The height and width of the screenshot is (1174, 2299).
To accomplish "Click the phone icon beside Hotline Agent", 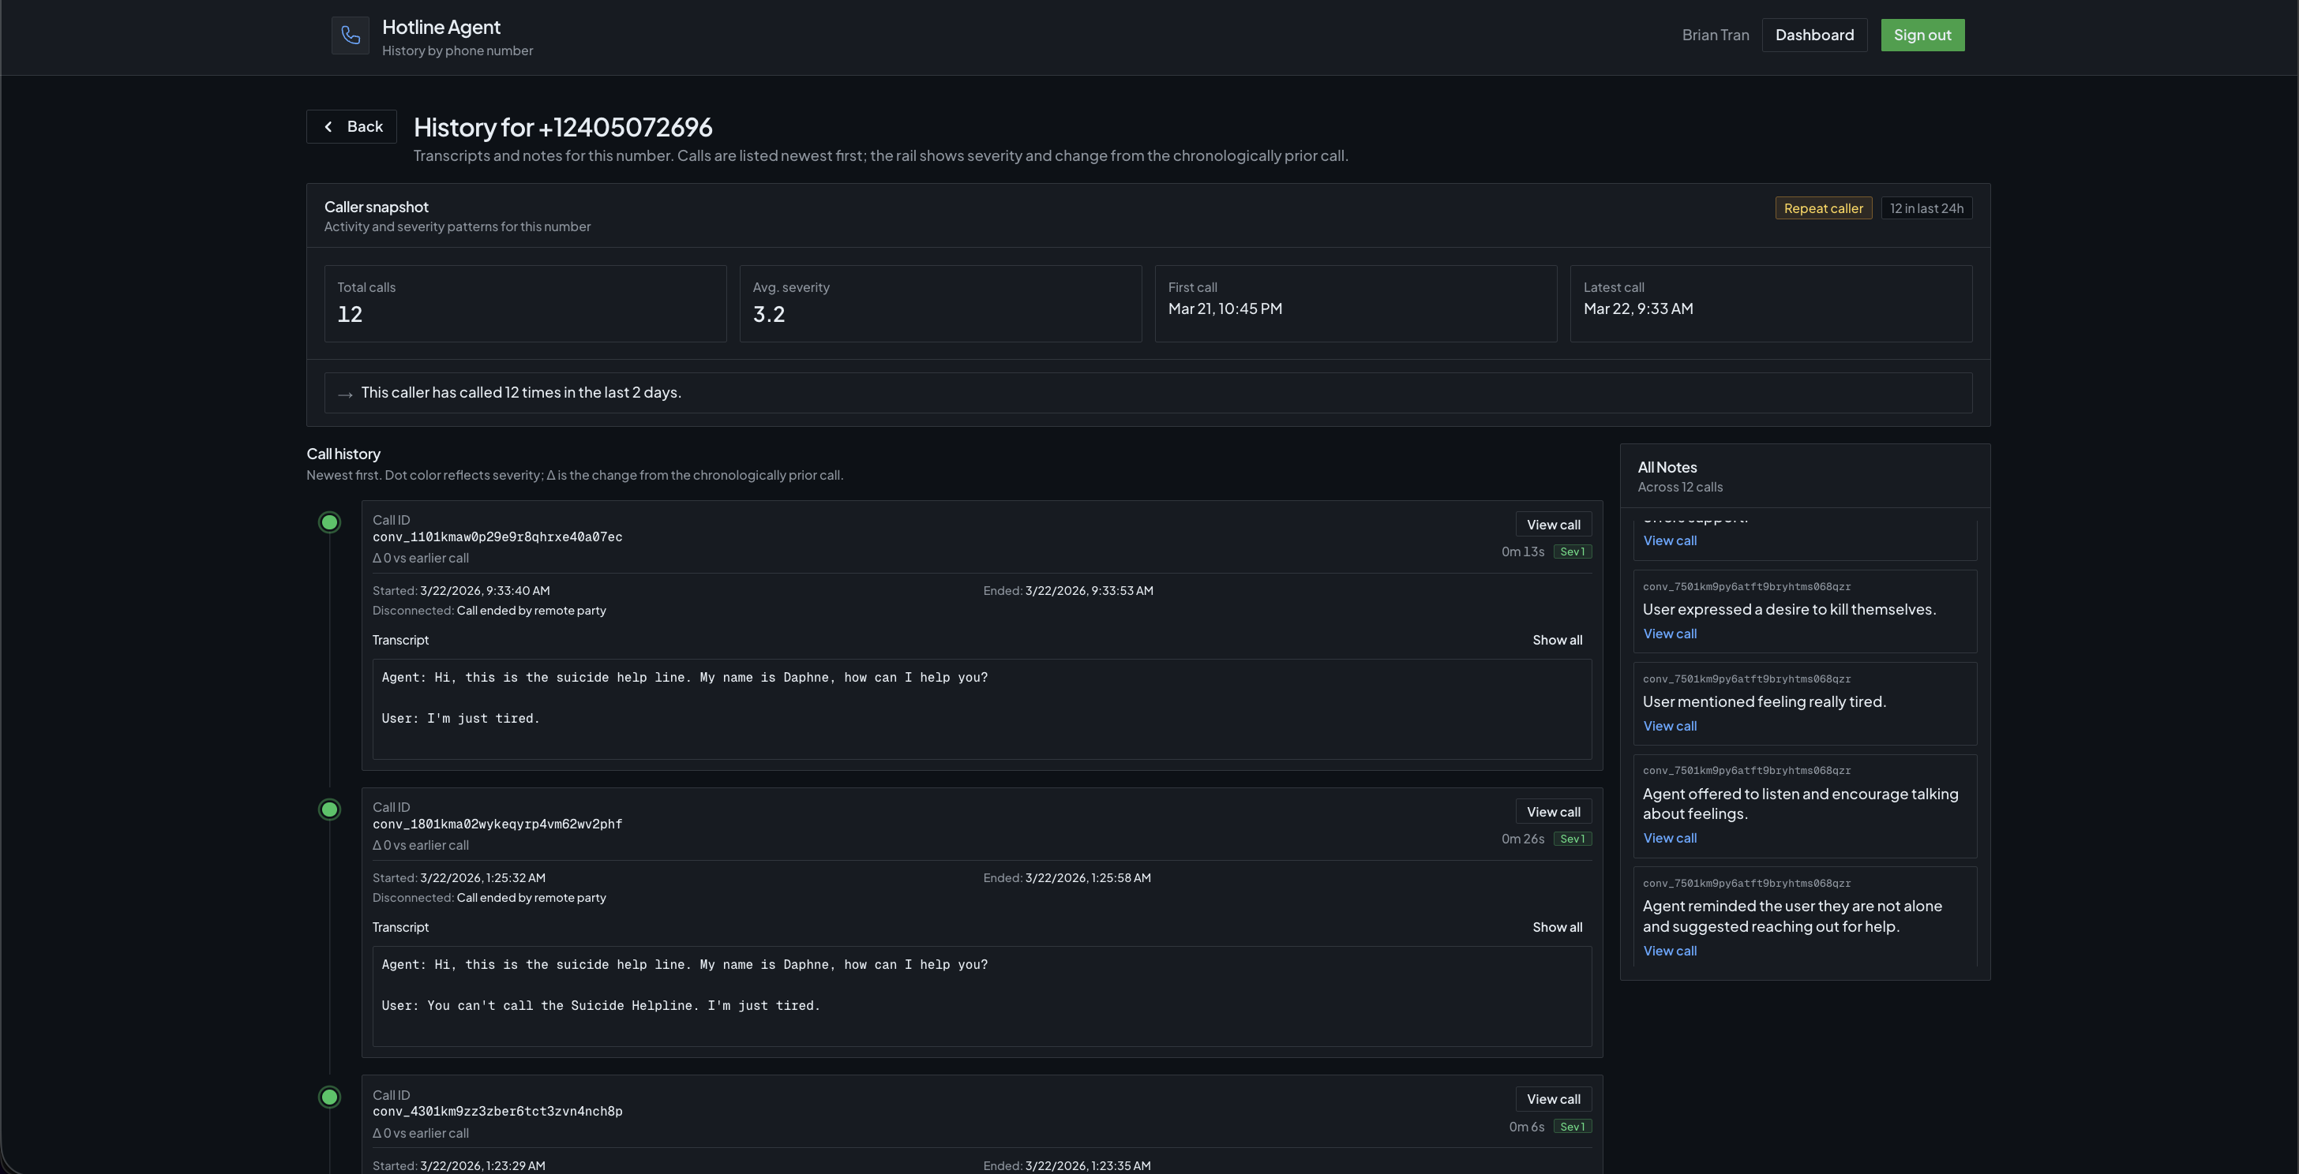I will pyautogui.click(x=350, y=36).
